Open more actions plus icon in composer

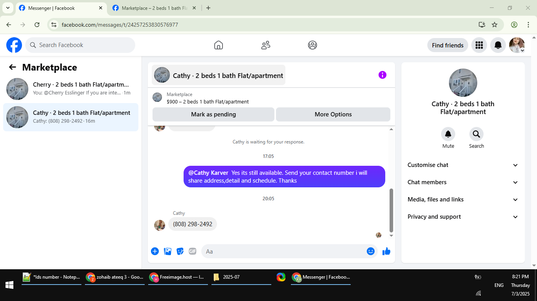click(x=155, y=251)
